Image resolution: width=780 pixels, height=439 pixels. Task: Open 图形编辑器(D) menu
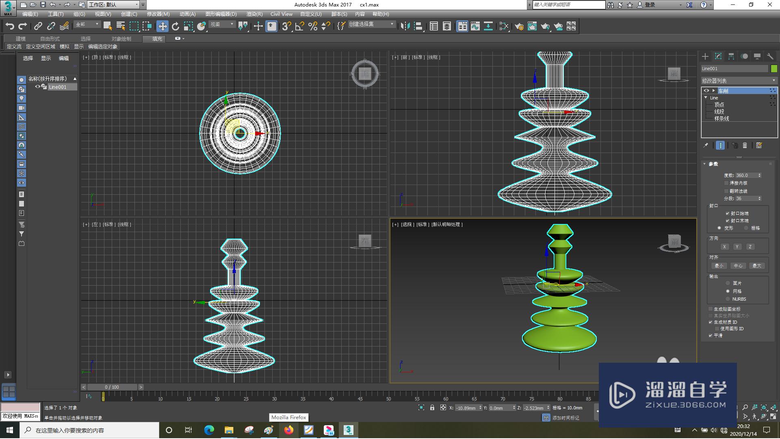click(221, 14)
